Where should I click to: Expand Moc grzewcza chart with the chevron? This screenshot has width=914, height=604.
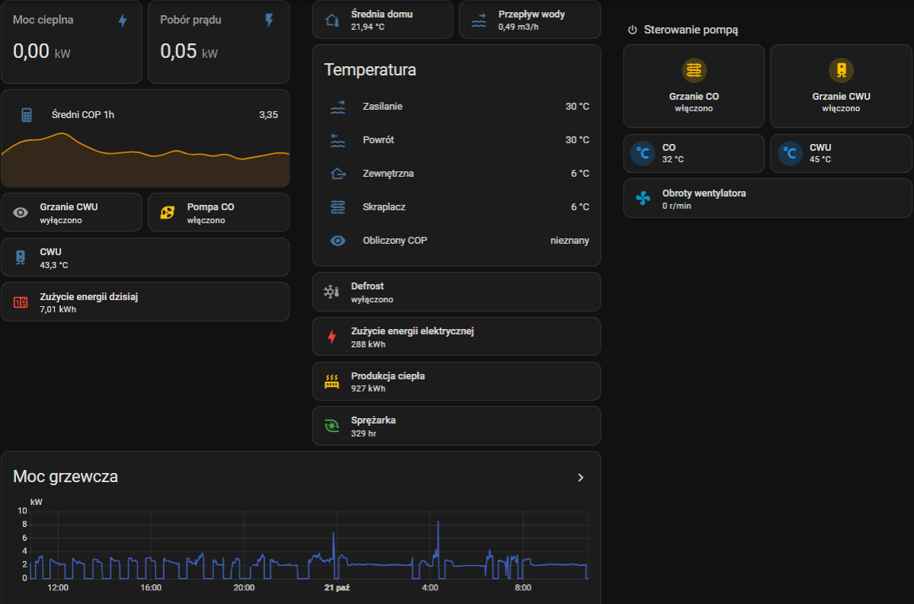point(580,478)
